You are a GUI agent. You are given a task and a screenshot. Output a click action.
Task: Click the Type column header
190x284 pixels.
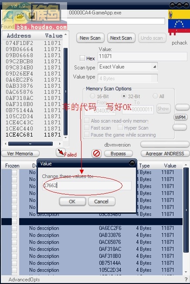144,165
